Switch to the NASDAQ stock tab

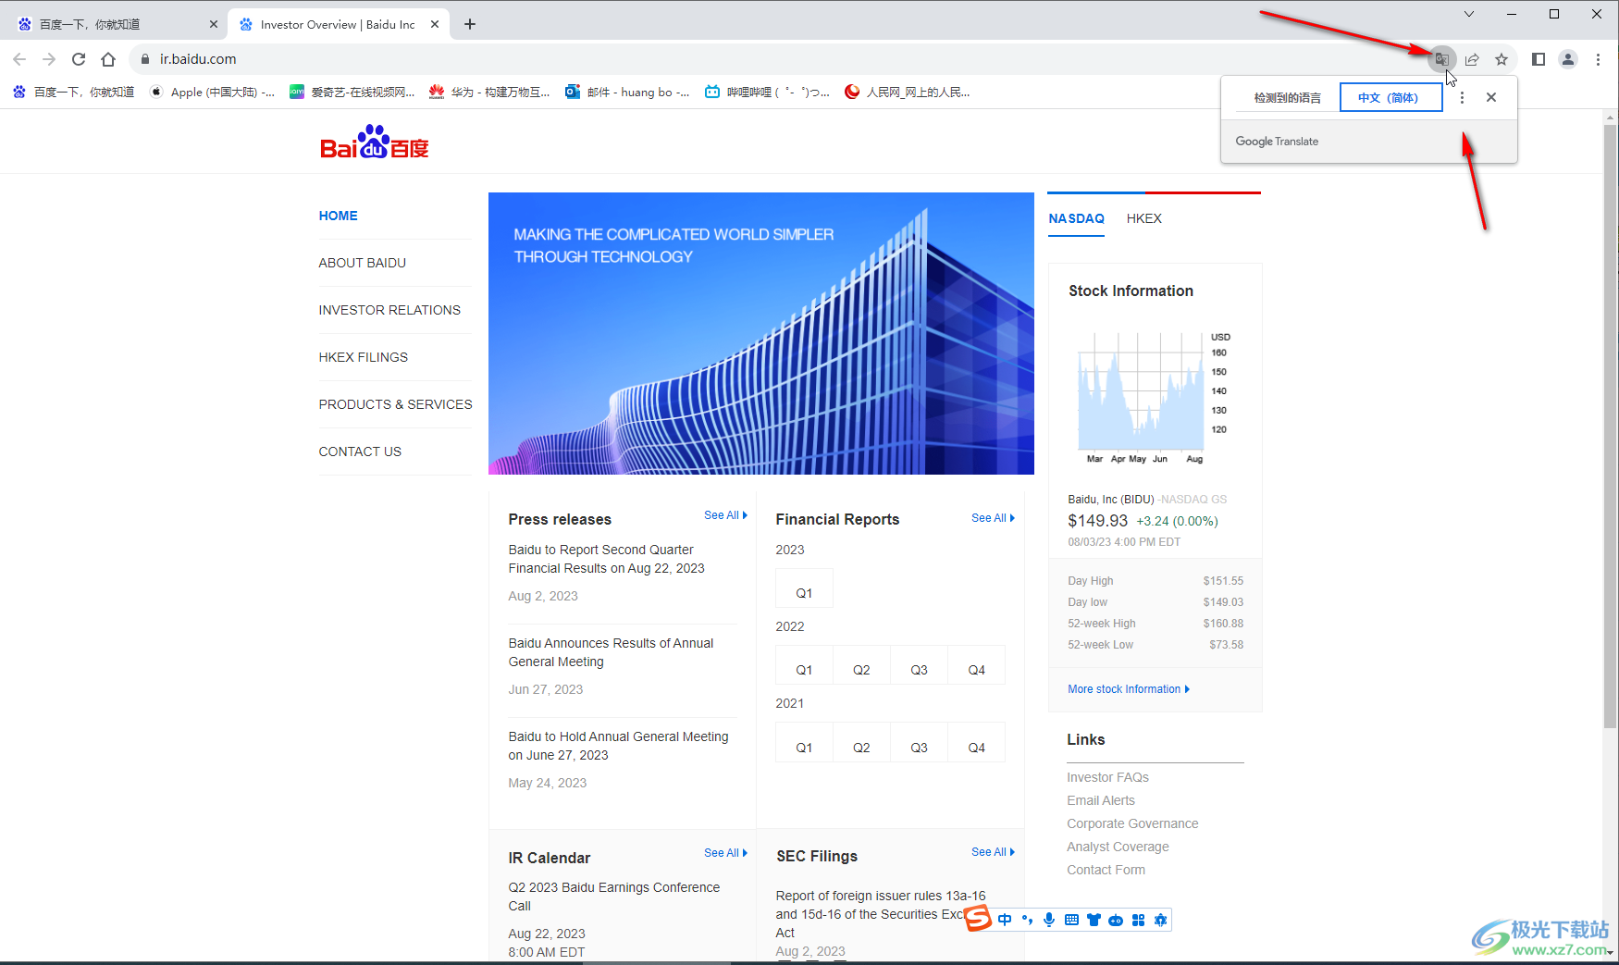[x=1076, y=218]
